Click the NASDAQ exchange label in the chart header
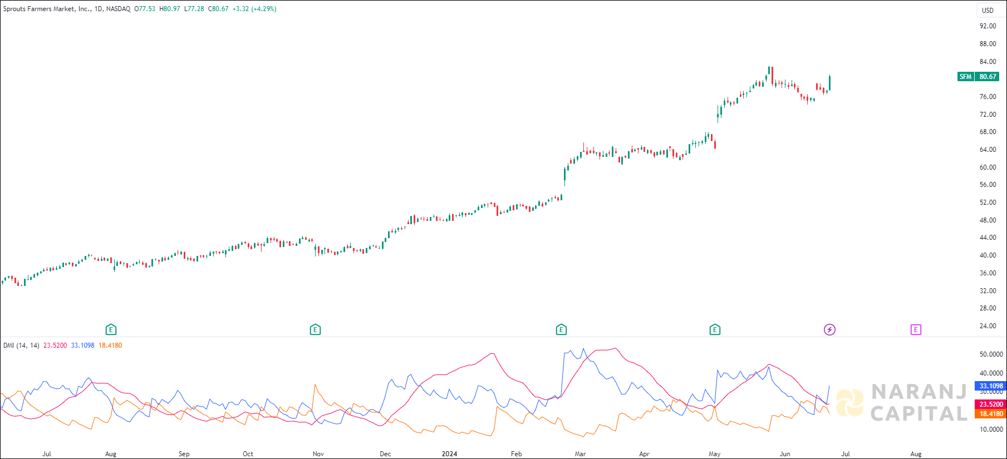 pos(118,9)
